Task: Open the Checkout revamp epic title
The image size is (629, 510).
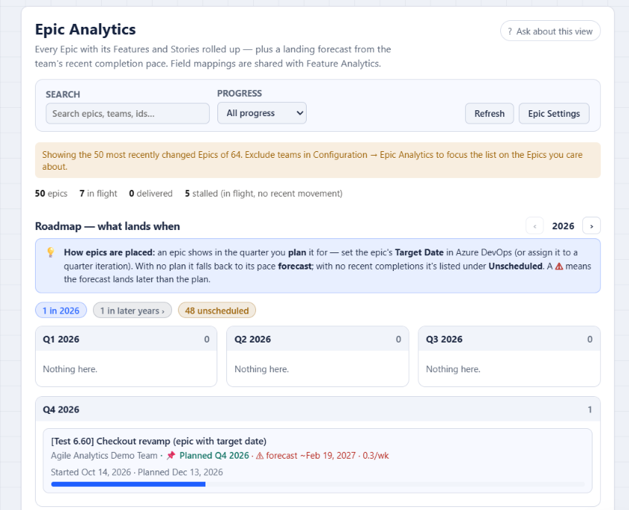Action: tap(159, 441)
